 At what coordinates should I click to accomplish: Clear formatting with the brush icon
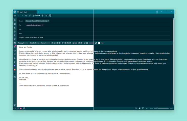[96, 43]
